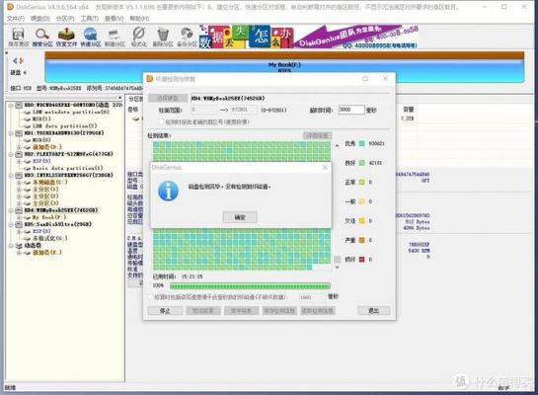538x395 pixels.
Task: Select the LDM metadata partition(0) tree row
Action: coord(71,113)
